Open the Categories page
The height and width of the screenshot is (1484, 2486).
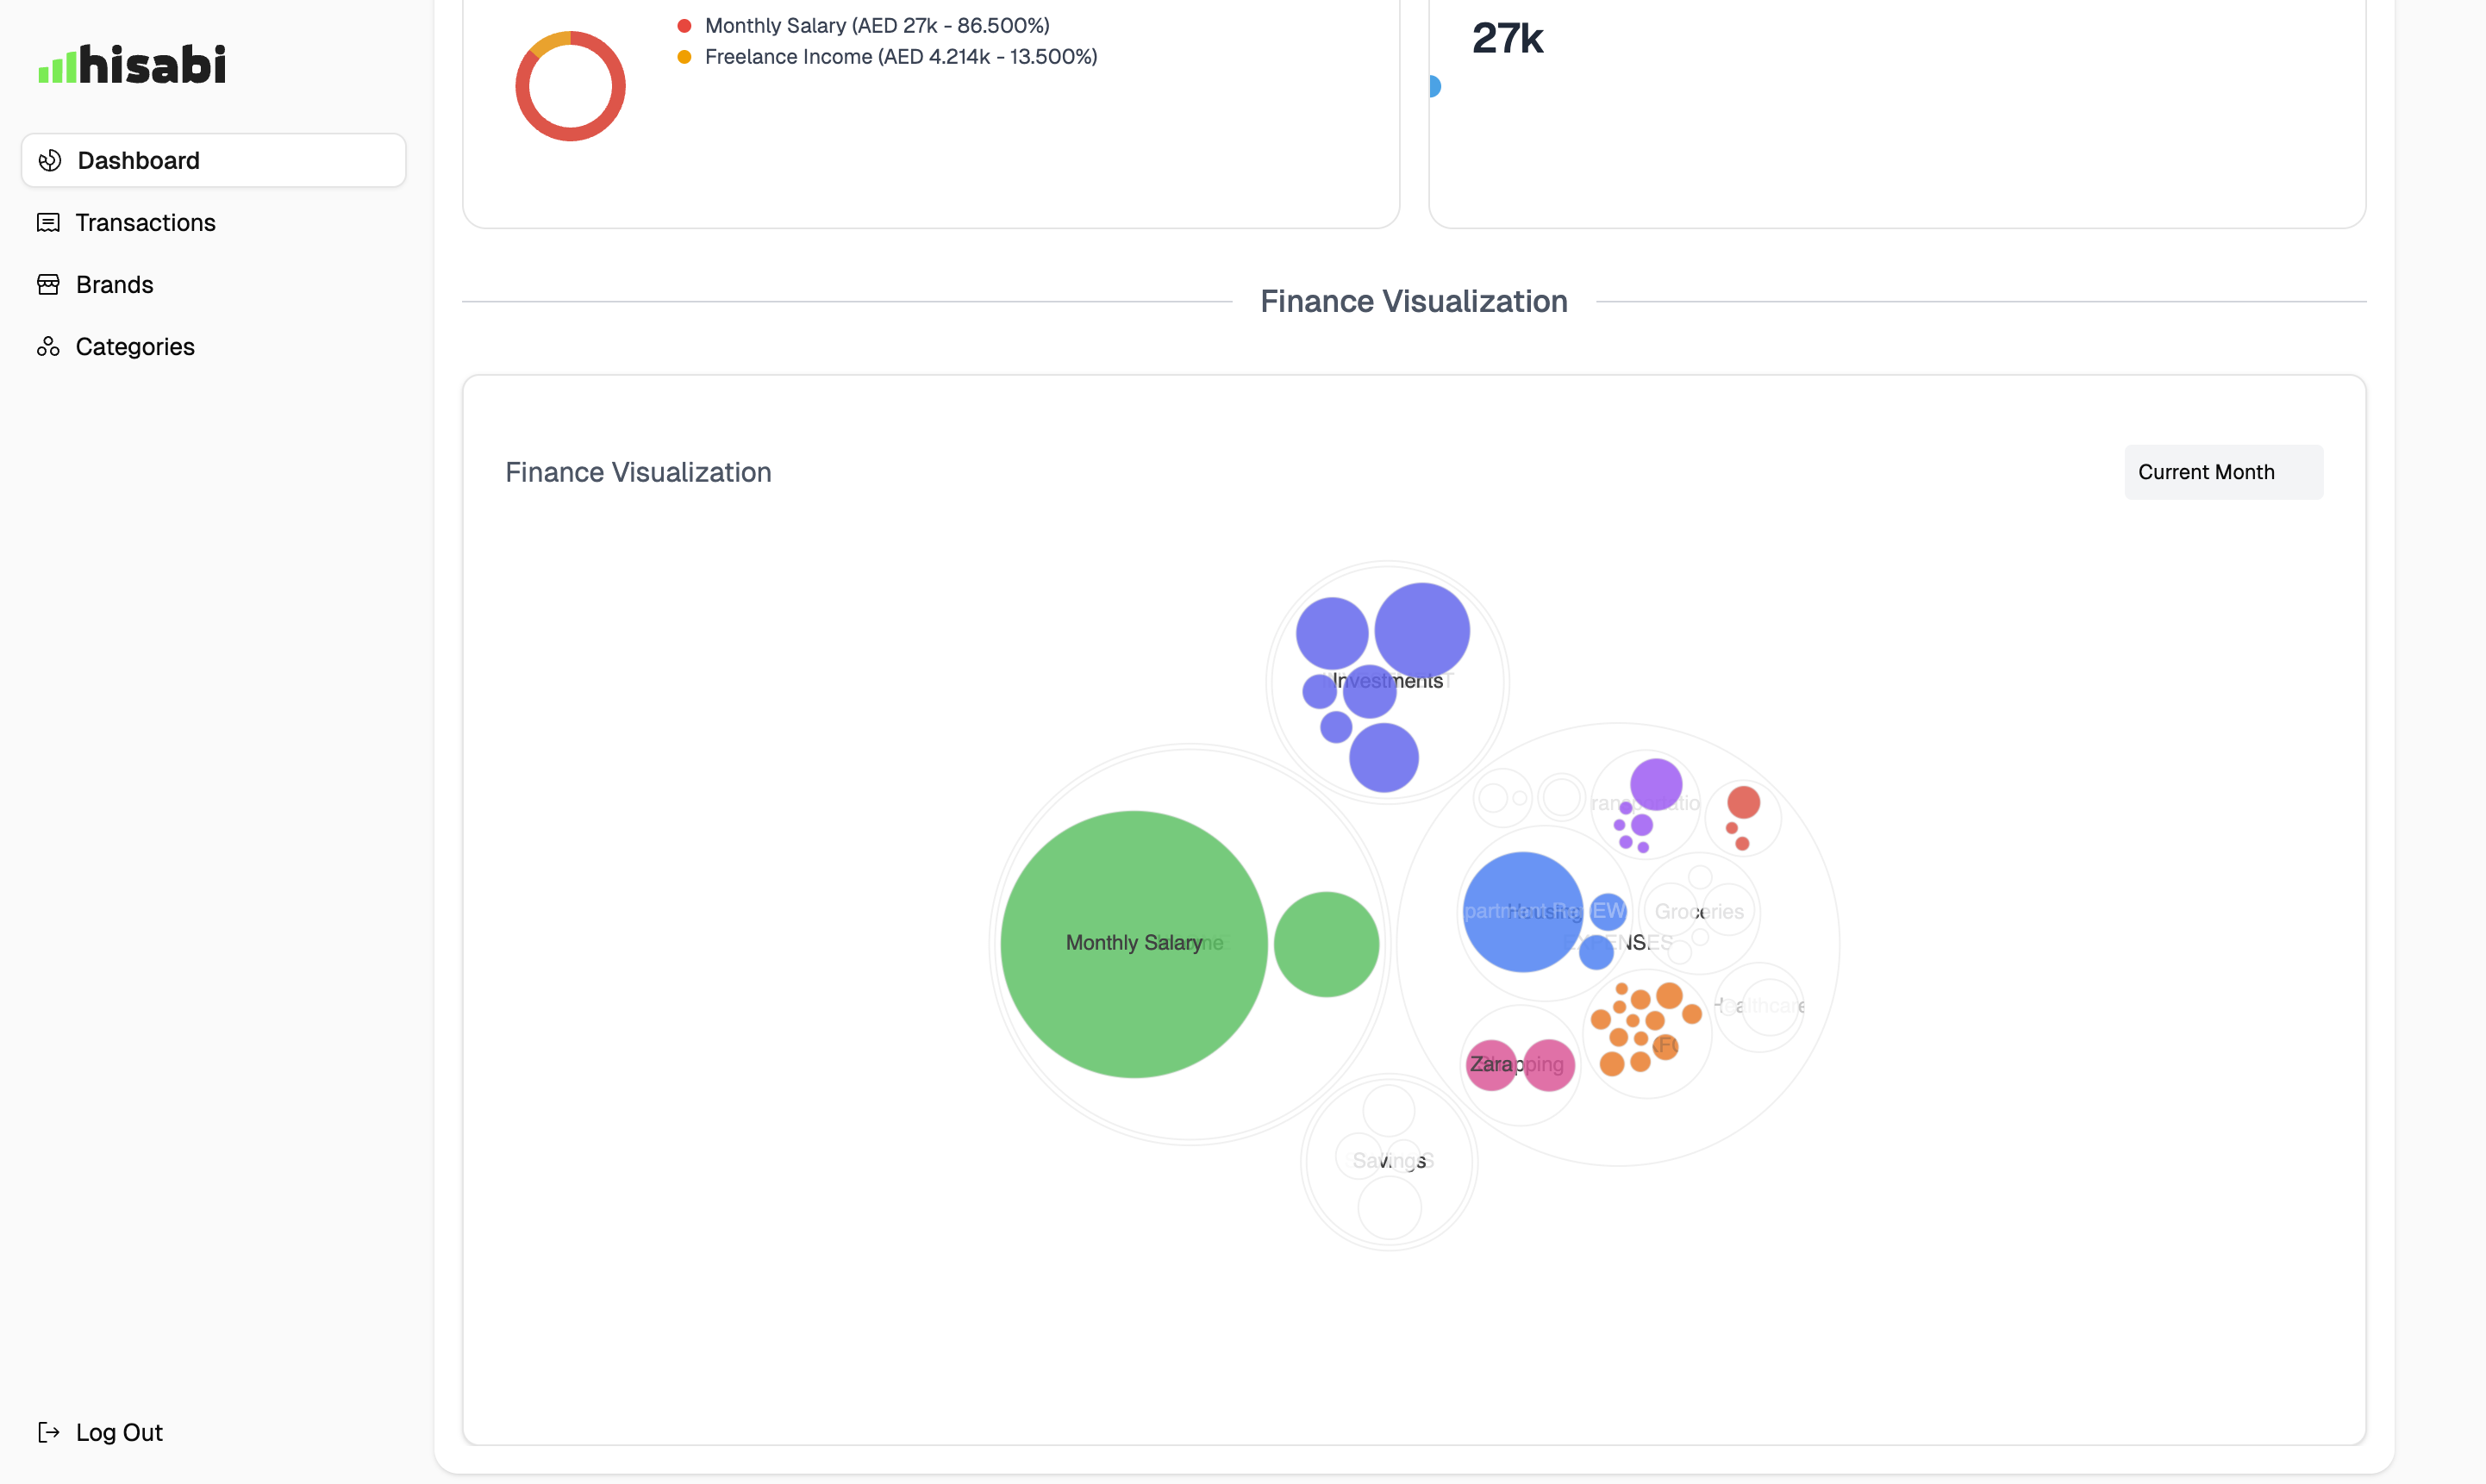(x=135, y=346)
